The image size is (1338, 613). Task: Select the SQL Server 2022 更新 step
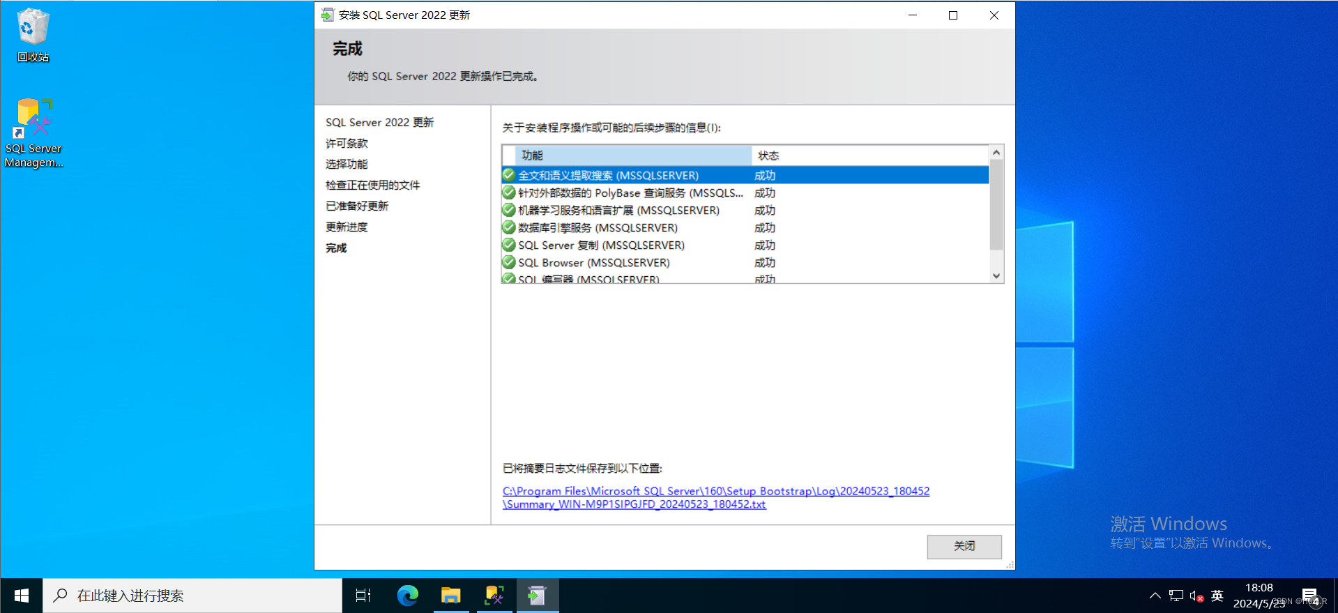click(379, 122)
